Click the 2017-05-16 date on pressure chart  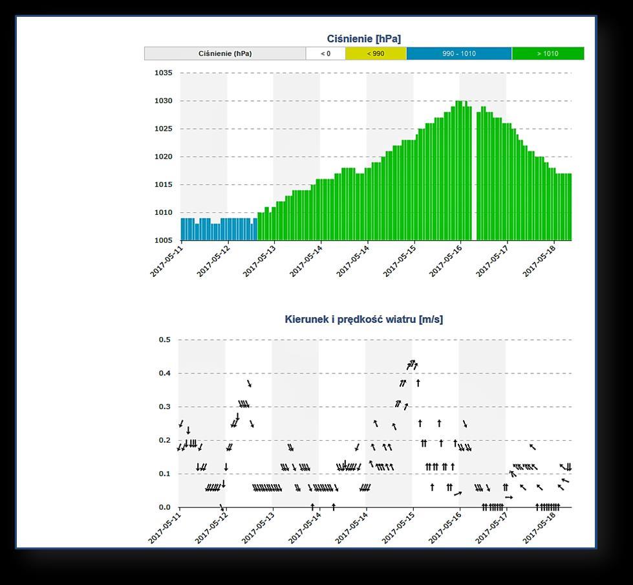(x=445, y=261)
